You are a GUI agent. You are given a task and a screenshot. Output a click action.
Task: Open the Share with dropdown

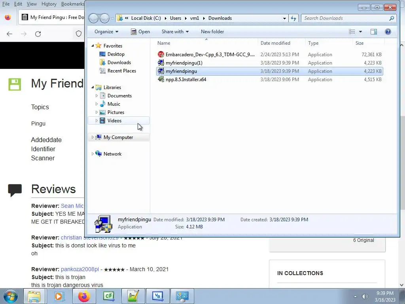coord(175,32)
